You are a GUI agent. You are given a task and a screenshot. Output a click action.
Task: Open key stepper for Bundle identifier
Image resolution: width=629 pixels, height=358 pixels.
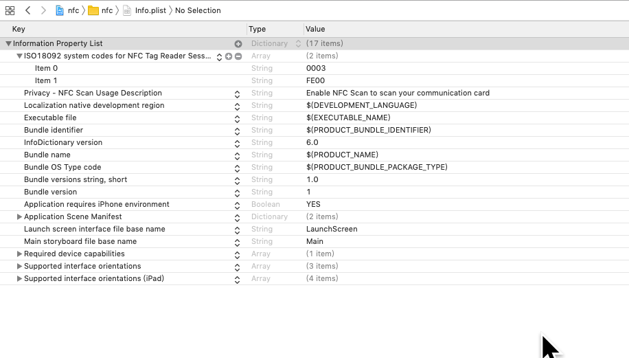click(237, 131)
